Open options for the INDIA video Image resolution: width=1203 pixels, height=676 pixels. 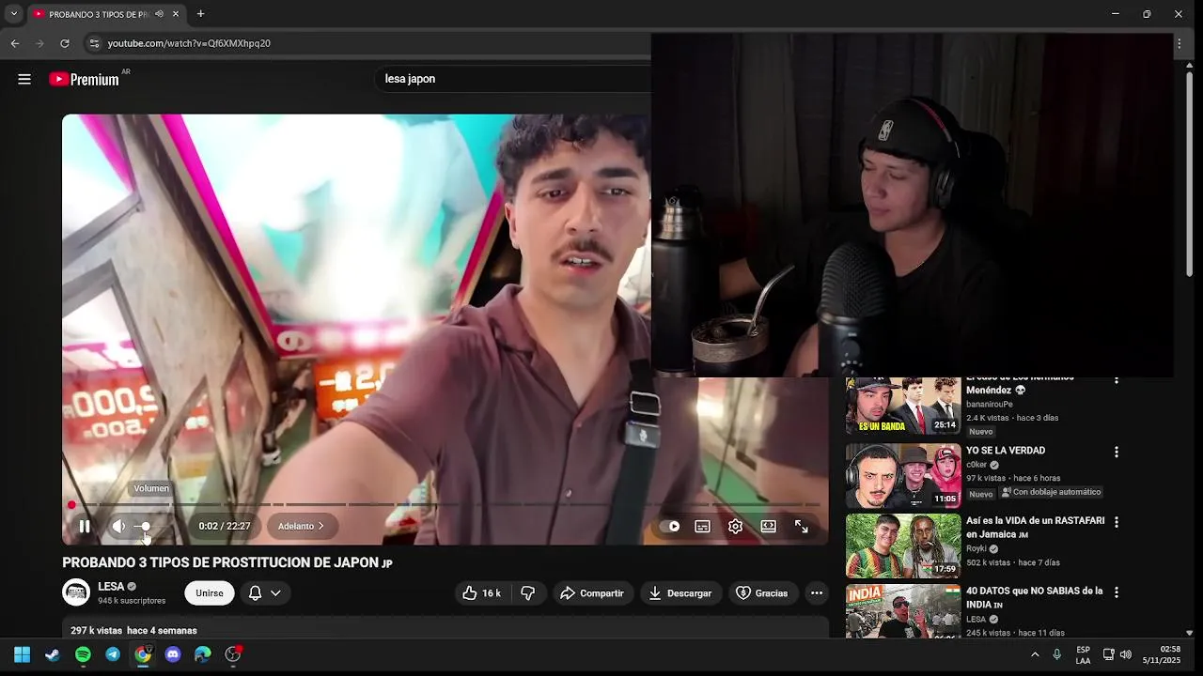tap(1117, 592)
